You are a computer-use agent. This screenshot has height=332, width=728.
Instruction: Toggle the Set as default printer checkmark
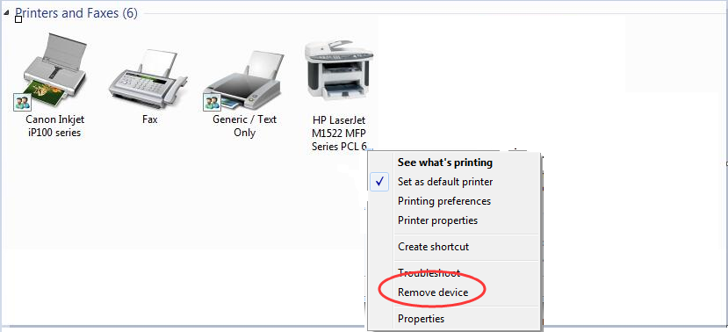click(x=380, y=182)
